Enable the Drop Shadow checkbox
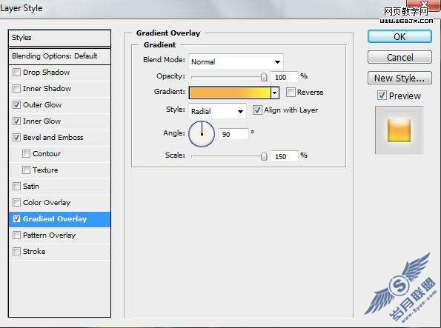Image resolution: width=441 pixels, height=328 pixels. point(16,73)
